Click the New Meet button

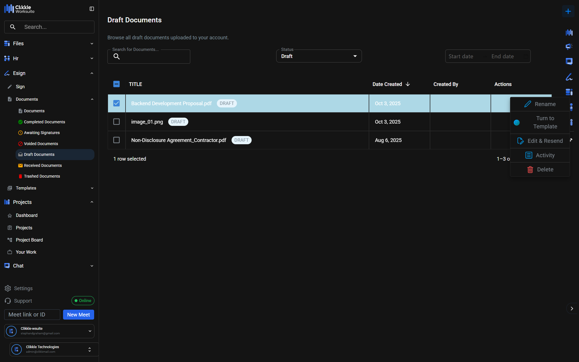click(78, 314)
